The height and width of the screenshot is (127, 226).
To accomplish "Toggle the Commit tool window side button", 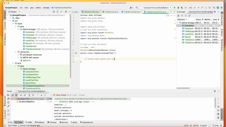I will pos(5,25).
